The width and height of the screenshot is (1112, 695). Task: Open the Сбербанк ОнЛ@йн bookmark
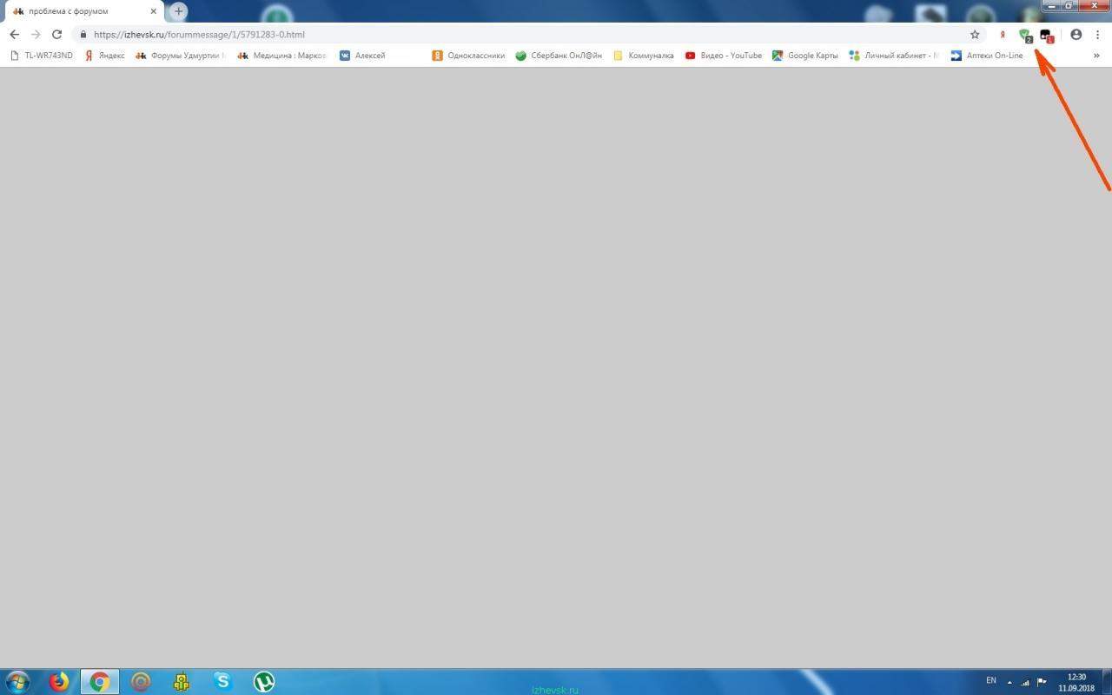click(559, 56)
